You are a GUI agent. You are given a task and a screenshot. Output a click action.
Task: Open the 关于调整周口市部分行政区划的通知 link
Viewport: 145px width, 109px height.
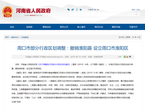coord(54,65)
